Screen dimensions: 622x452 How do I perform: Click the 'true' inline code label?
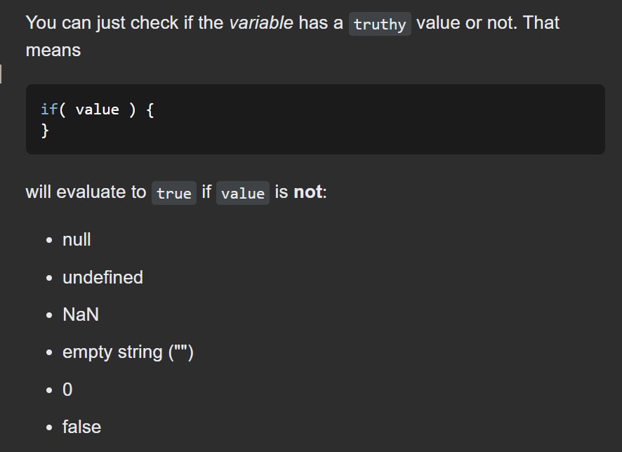pos(173,193)
